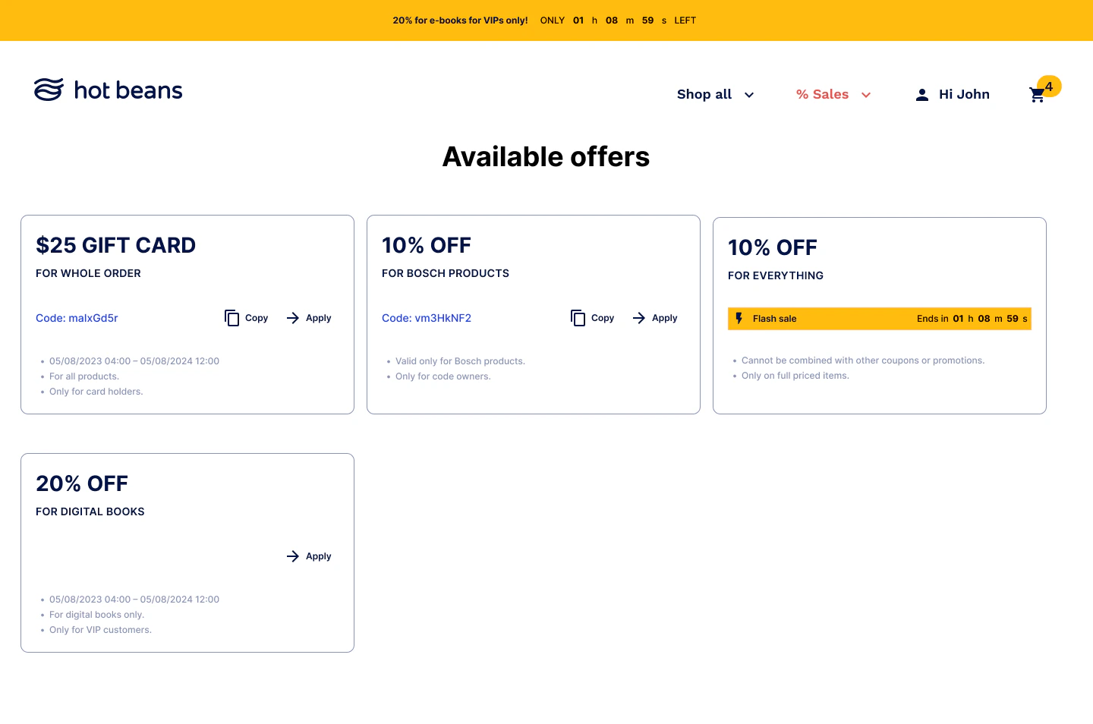Click the lightning bolt icon on the Flash sale banner
The image size is (1093, 724).
coord(739,319)
